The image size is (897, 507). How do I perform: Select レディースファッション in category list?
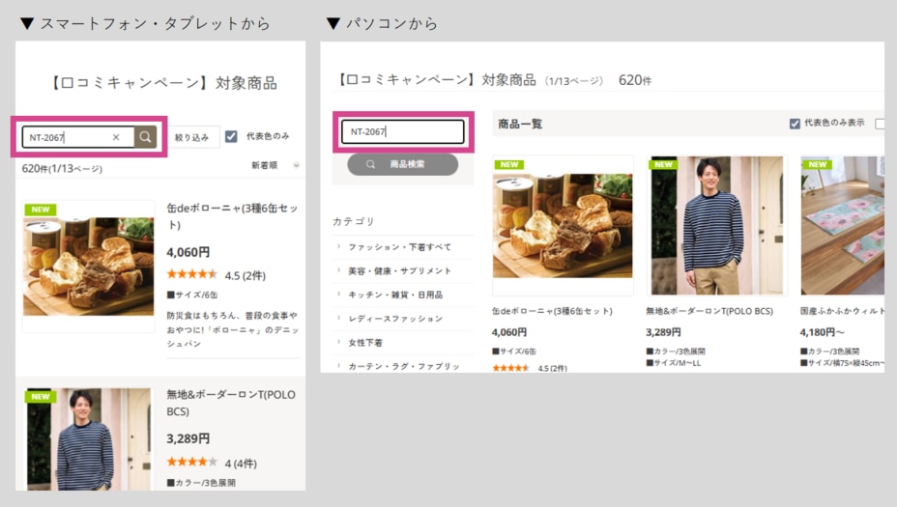(x=395, y=319)
